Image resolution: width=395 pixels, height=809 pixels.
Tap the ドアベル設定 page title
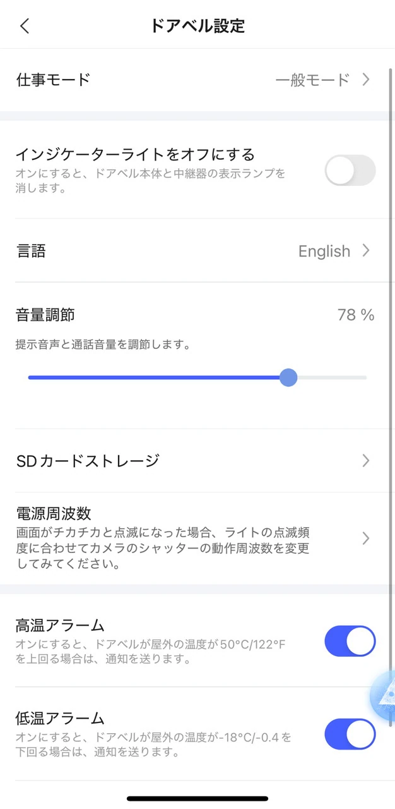point(197,26)
